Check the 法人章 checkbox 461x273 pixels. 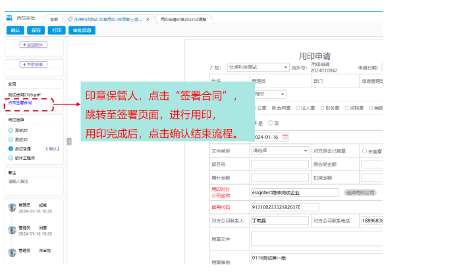[x=298, y=108]
